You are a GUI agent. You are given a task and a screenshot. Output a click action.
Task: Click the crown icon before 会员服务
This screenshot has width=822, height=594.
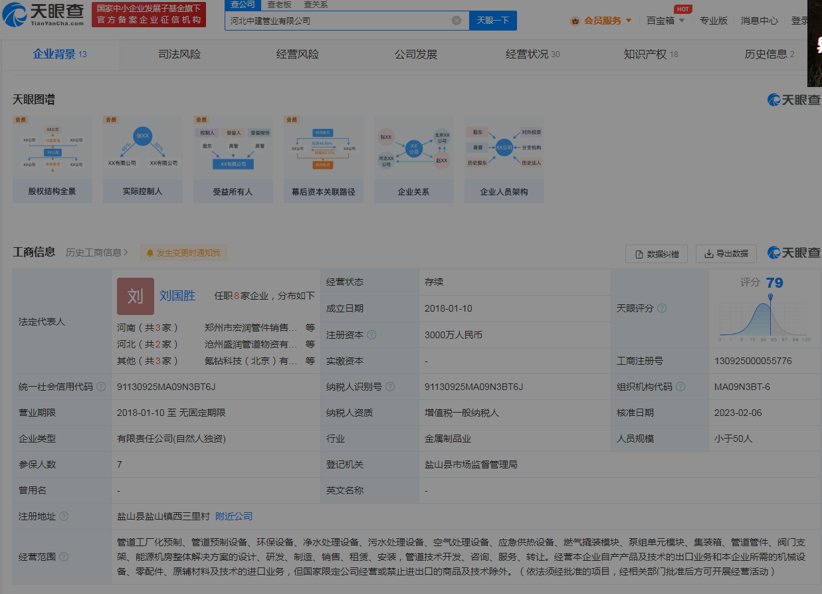point(575,21)
